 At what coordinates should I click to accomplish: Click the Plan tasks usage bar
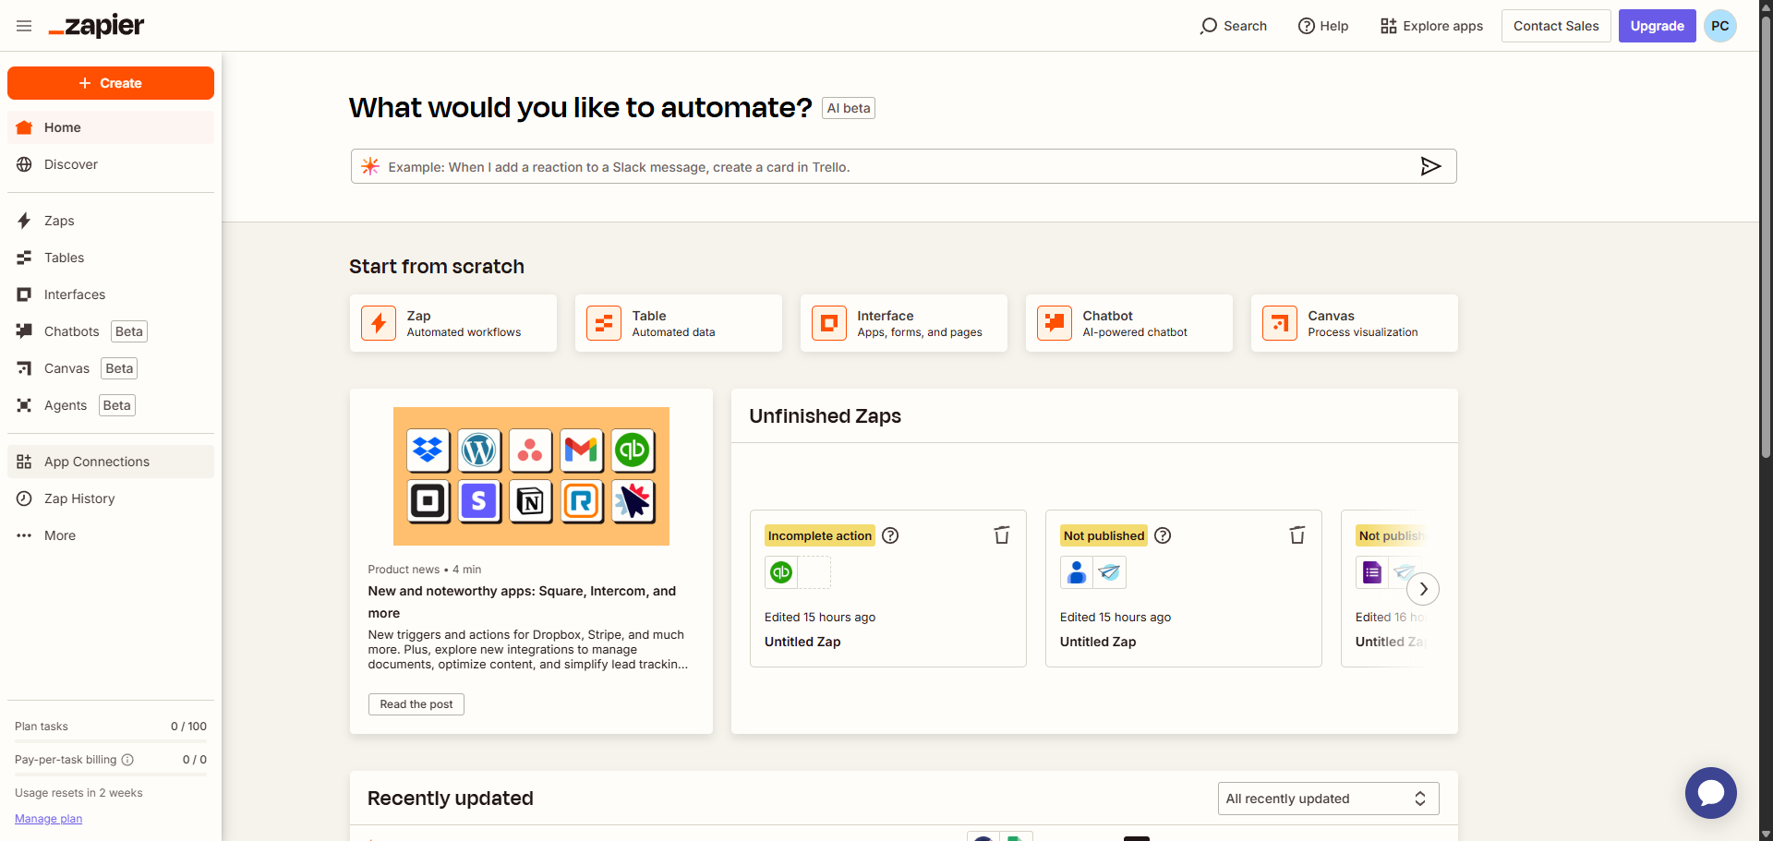pos(111,741)
